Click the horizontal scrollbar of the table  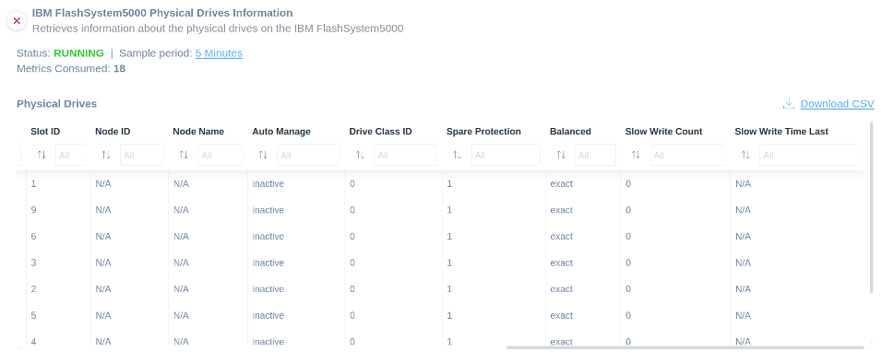[x=685, y=348]
